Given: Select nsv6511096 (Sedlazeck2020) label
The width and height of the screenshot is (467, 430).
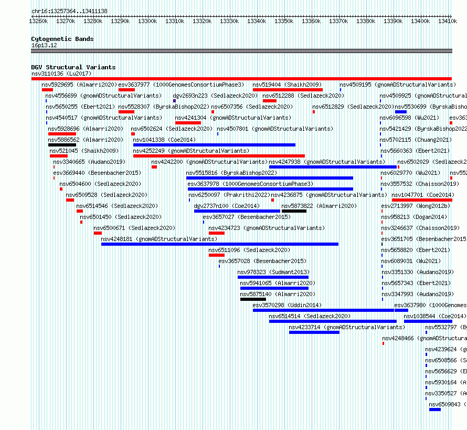Looking at the screenshot, I should [249, 250].
